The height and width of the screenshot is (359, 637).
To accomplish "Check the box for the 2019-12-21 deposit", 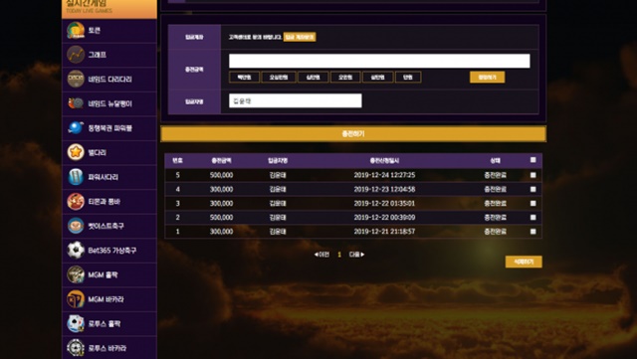I will pos(533,232).
